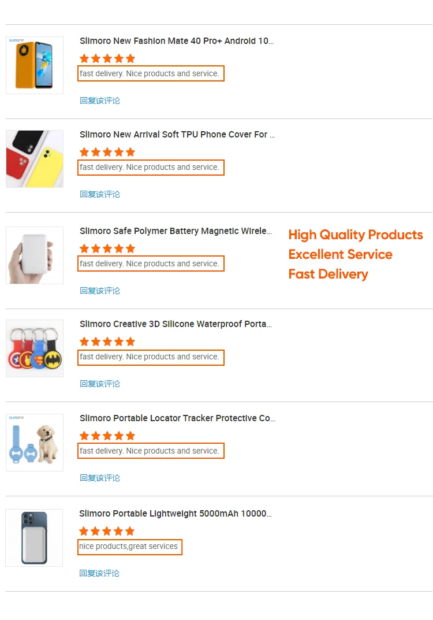The image size is (433, 620).
Task: Reply to the 5000mAh power bank review
Action: (100, 573)
